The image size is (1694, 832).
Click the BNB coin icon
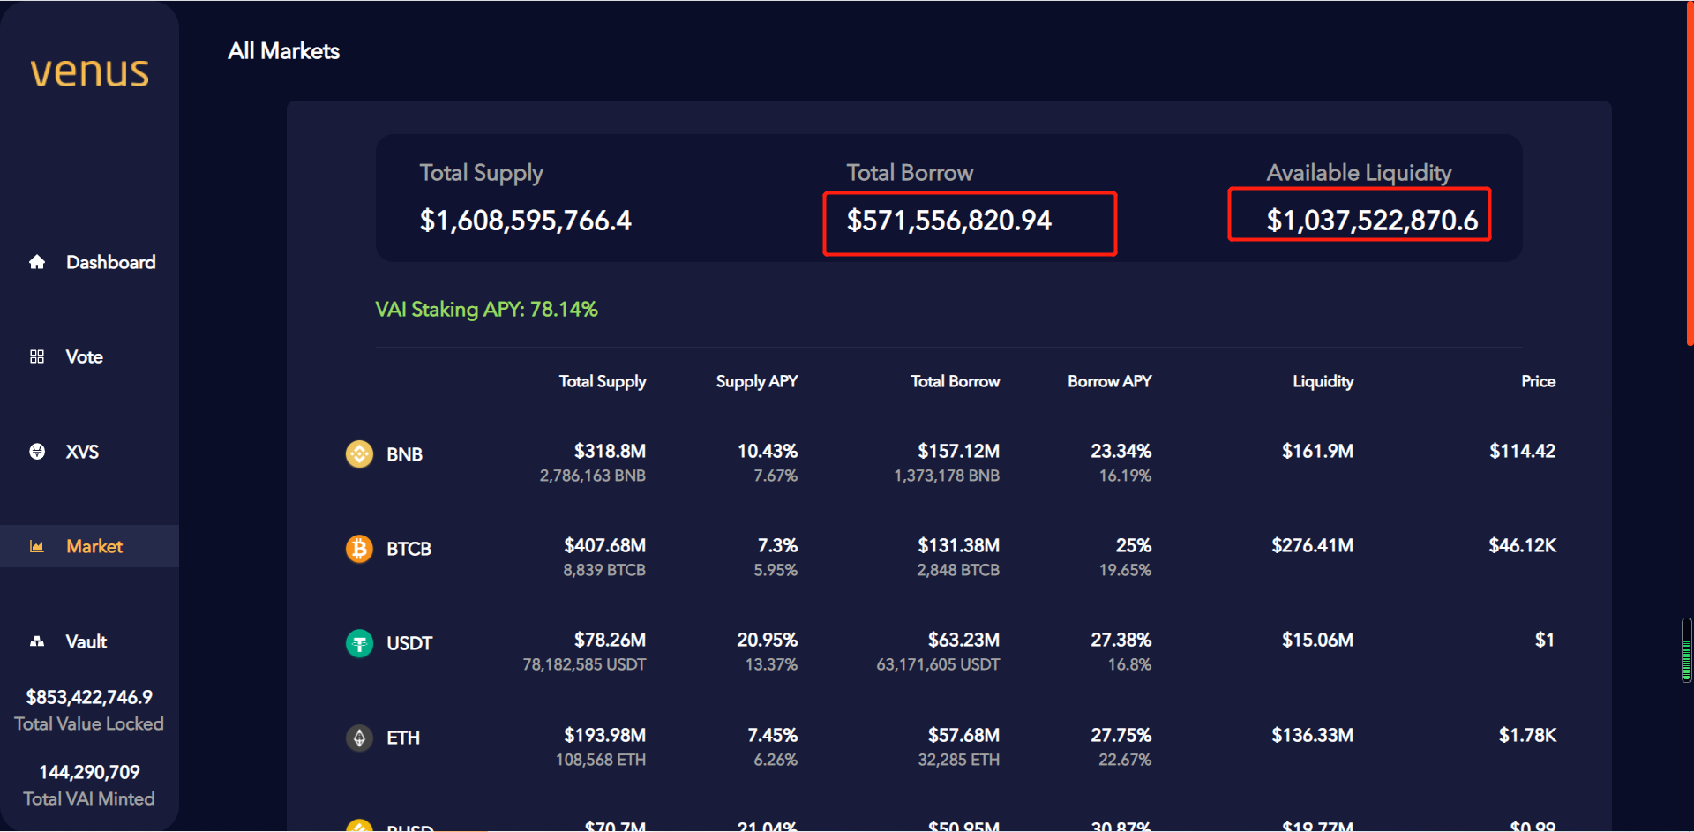[359, 454]
